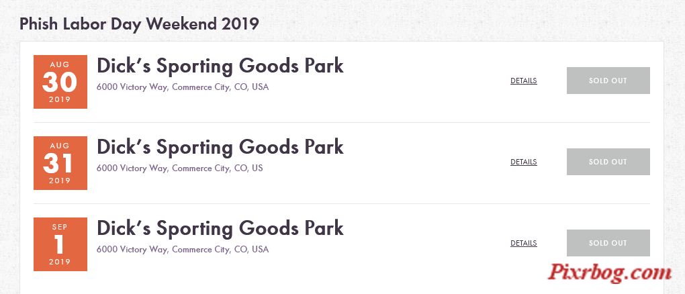
Task: Click SOLD OUT button for the Aug 30 show
Action: click(608, 81)
